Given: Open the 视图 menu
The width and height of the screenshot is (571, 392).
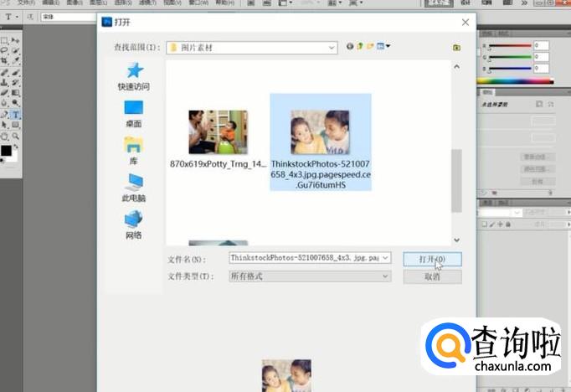Looking at the screenshot, I should coord(172,3).
